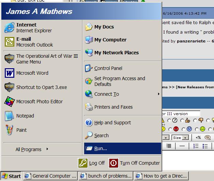The height and width of the screenshot is (181, 214).
Task: Click the post timestamp 6/16/2006 4:13:42 PM
Action: [185, 13]
